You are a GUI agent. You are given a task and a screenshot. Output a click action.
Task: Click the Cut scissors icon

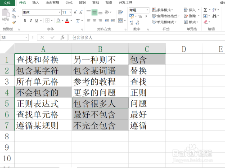(14, 10)
